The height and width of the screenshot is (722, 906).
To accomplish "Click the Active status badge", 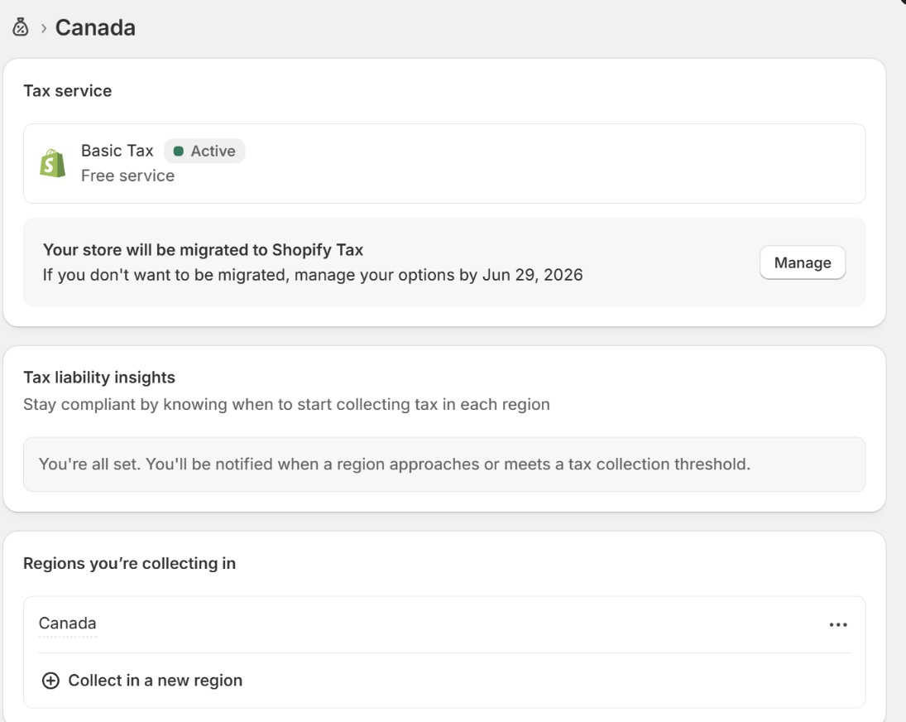I will [204, 151].
